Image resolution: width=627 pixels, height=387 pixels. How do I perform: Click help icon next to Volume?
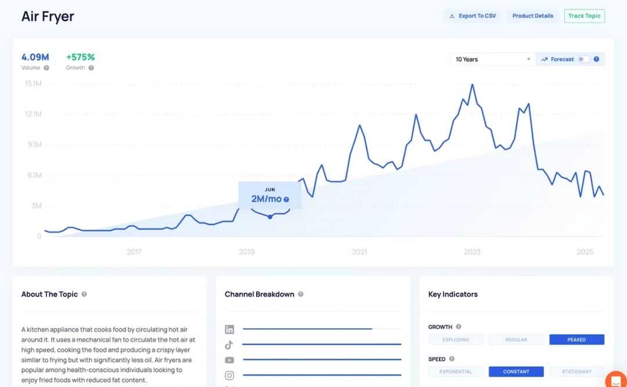tap(46, 68)
